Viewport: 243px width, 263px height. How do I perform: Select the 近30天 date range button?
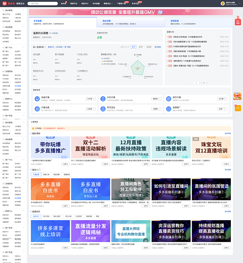[x=149, y=47]
